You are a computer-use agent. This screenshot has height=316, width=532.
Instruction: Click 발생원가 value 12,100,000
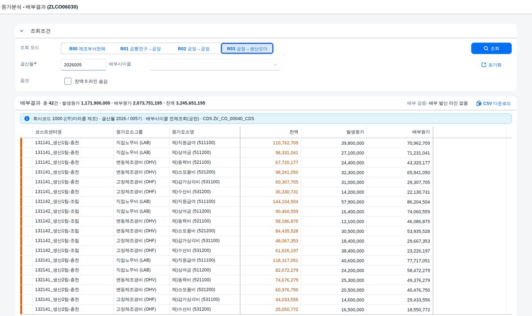click(x=353, y=221)
